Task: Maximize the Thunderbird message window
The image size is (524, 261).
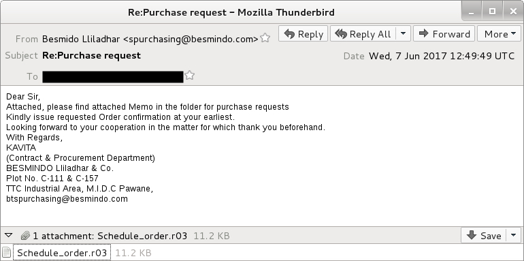Action: point(492,12)
